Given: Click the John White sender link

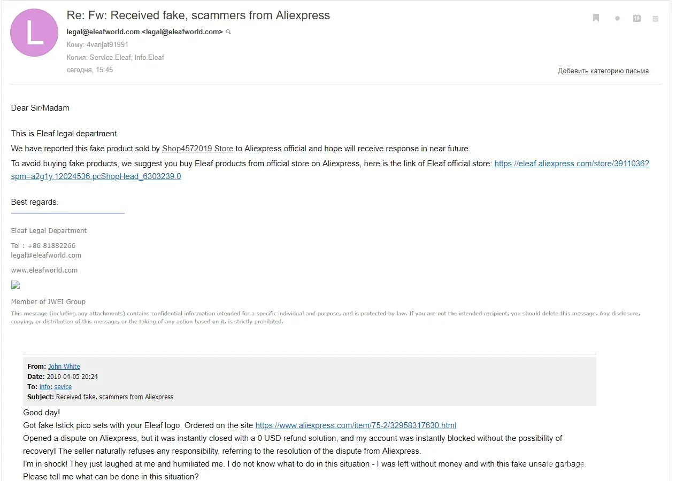Looking at the screenshot, I should (64, 367).
